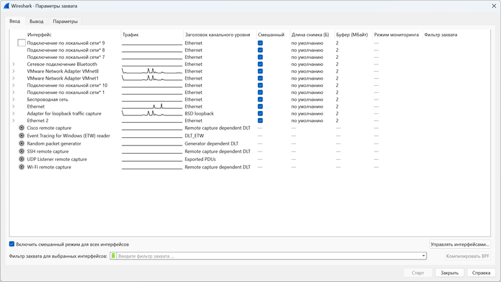Screen dimensions: 501x282
Task: Select the UDP Listener remote capture row
Action: coord(250,159)
